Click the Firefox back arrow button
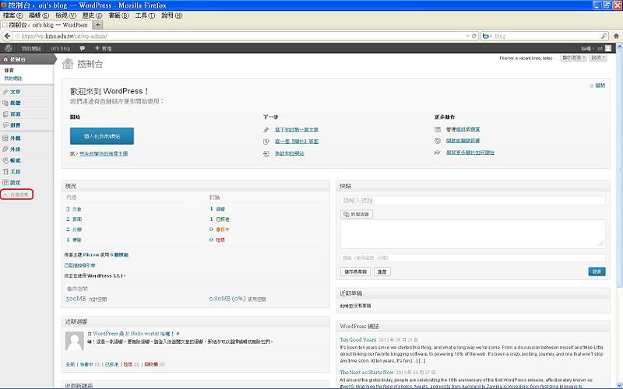The width and height of the screenshot is (623, 389). 7,36
